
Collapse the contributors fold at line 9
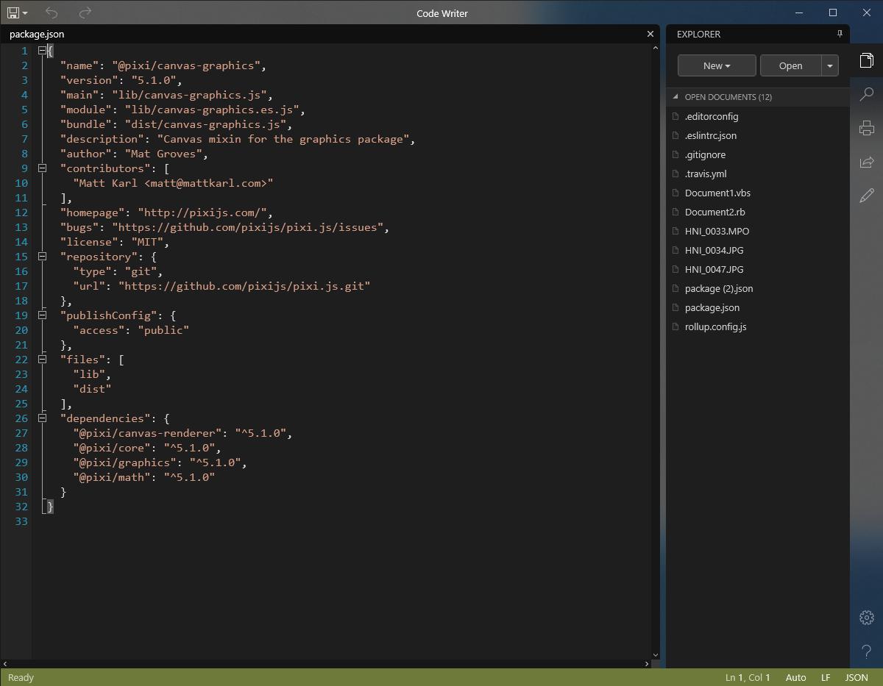[42, 168]
